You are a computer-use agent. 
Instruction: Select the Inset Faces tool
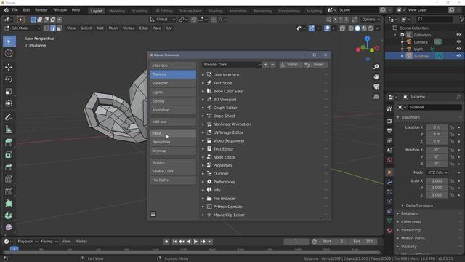9,155
